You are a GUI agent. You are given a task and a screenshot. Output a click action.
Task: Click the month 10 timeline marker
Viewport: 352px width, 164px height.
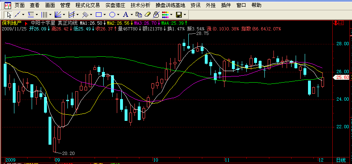click(x=155, y=160)
